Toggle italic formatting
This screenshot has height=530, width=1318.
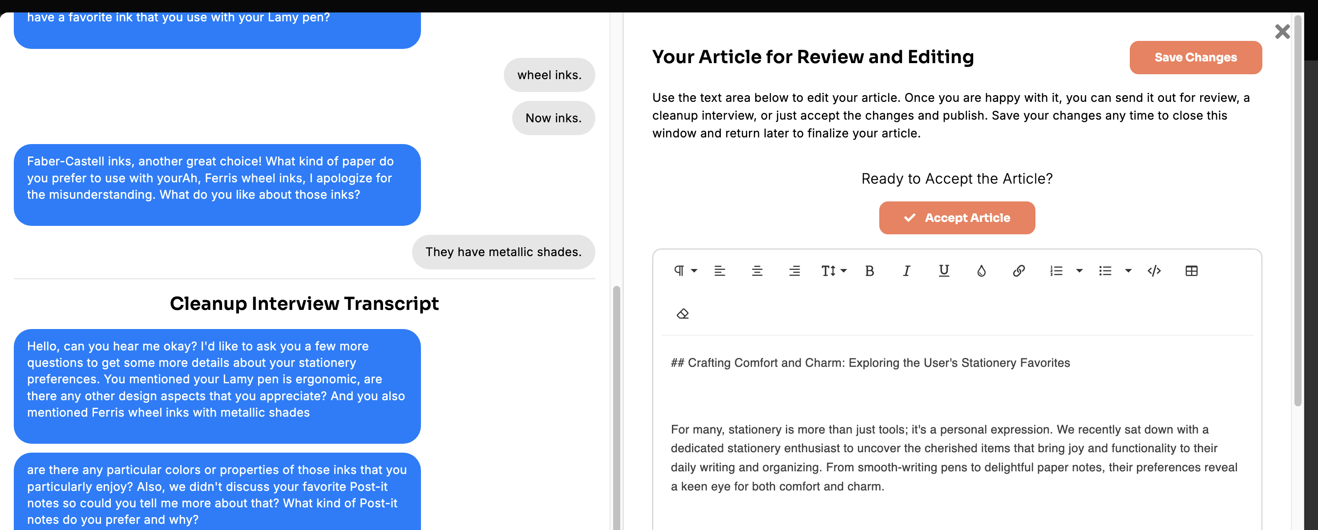907,271
